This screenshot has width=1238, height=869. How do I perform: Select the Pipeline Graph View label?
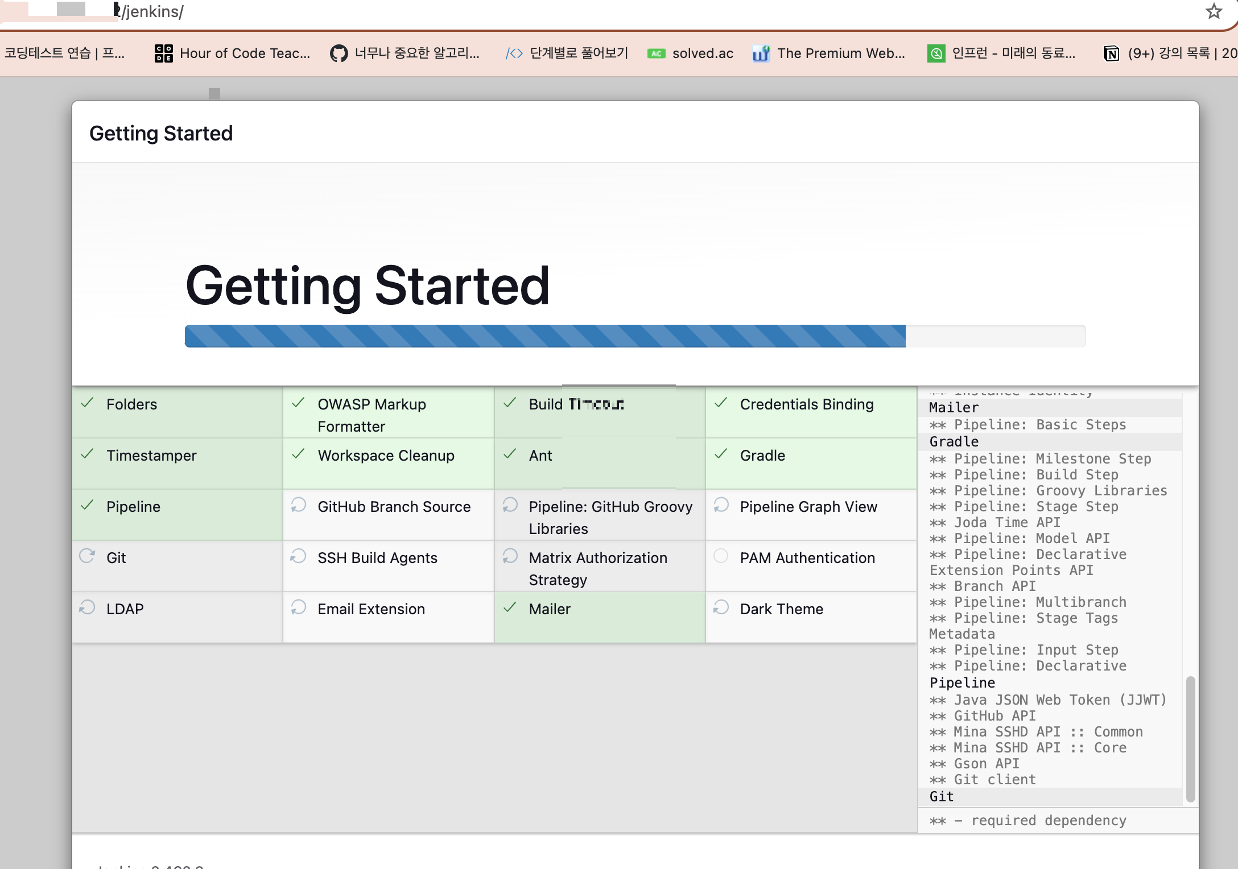click(808, 507)
